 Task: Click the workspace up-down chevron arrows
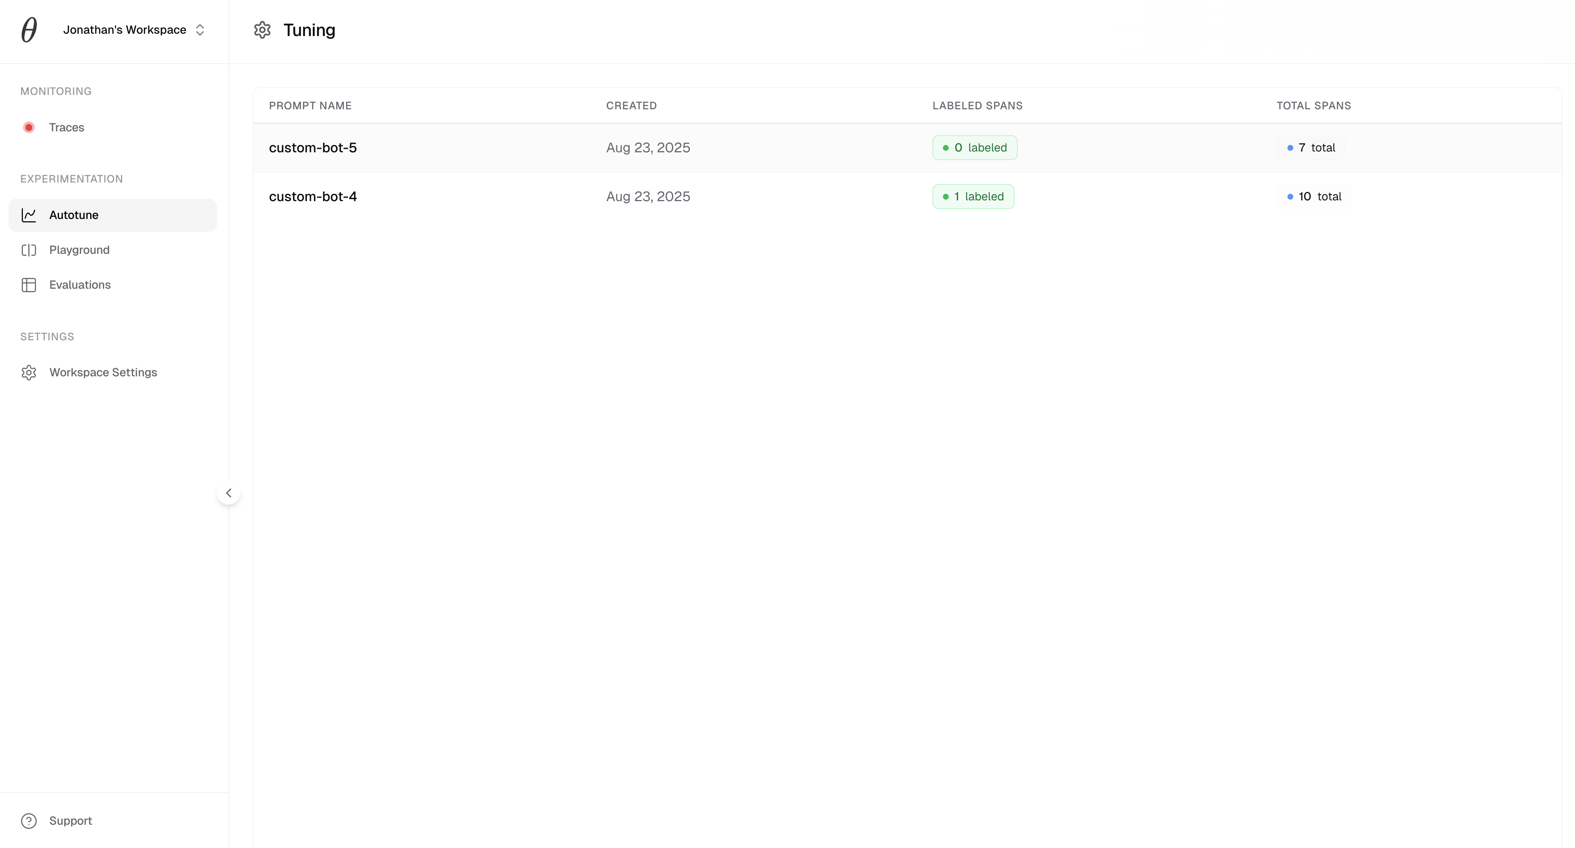coord(200,30)
